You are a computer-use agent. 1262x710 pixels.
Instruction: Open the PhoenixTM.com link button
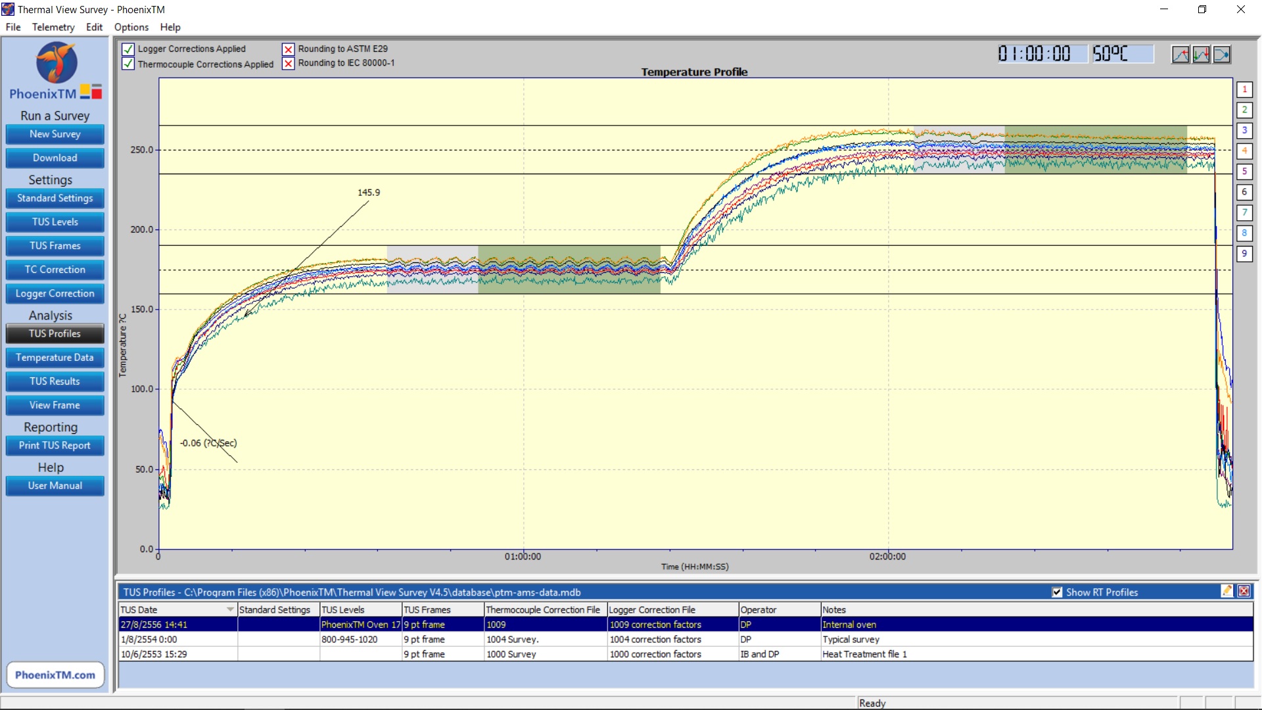tap(55, 675)
